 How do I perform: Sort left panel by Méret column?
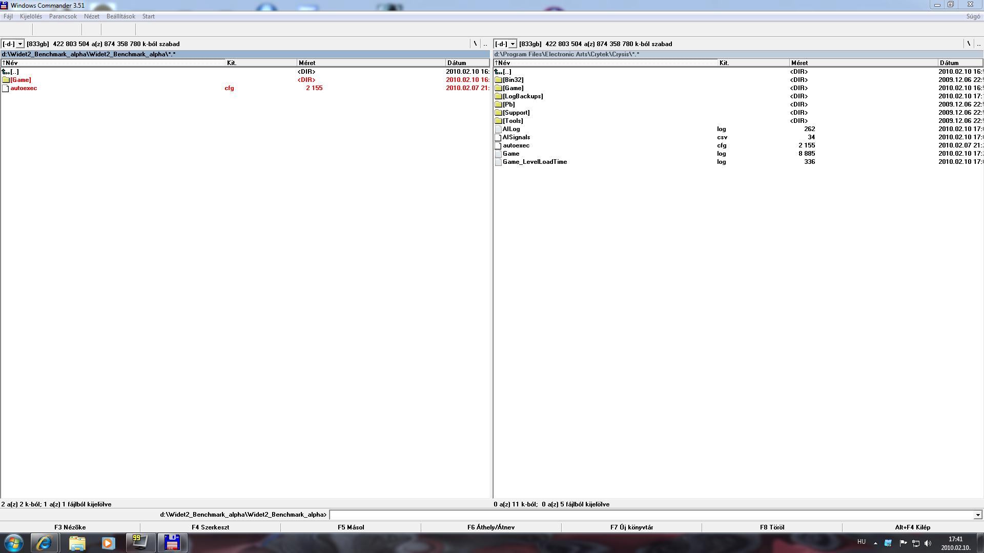tap(372, 63)
